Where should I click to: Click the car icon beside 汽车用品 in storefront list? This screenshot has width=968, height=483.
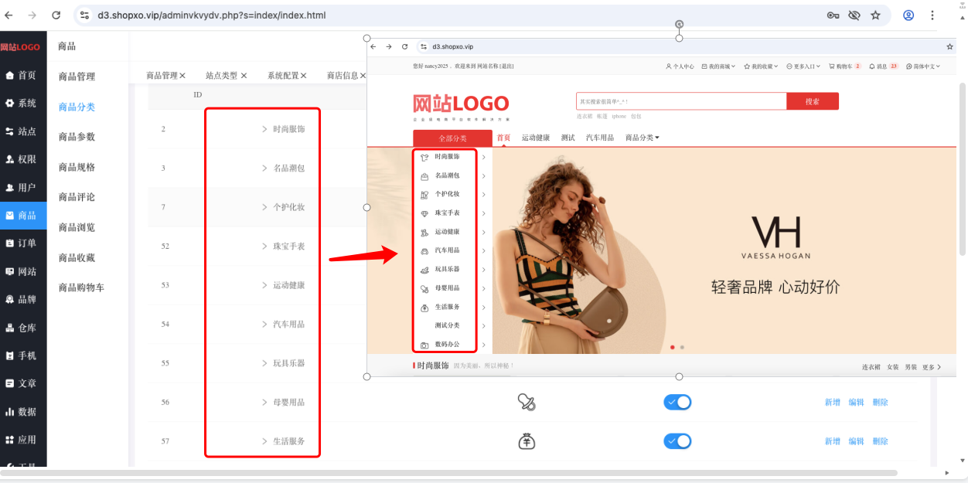pos(424,251)
